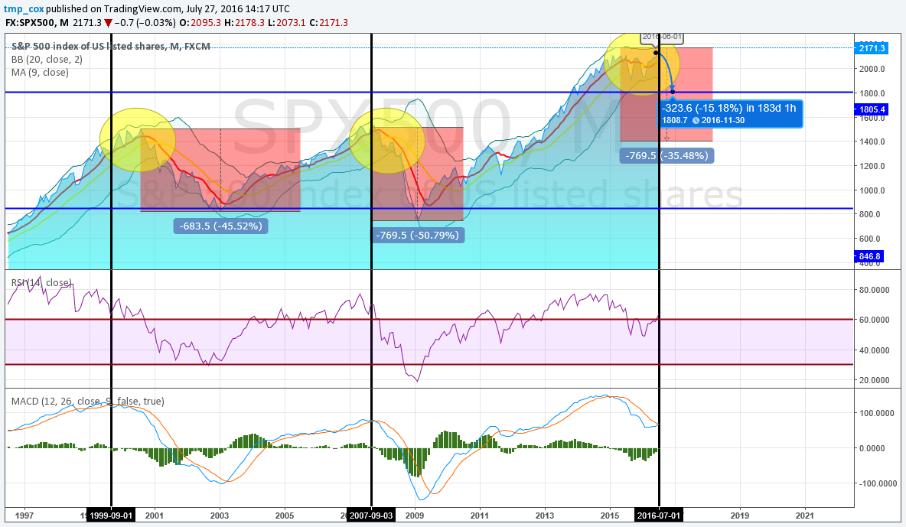Click the 1200.0 price scale value
Image resolution: width=906 pixels, height=527 pixels.
pyautogui.click(x=872, y=166)
